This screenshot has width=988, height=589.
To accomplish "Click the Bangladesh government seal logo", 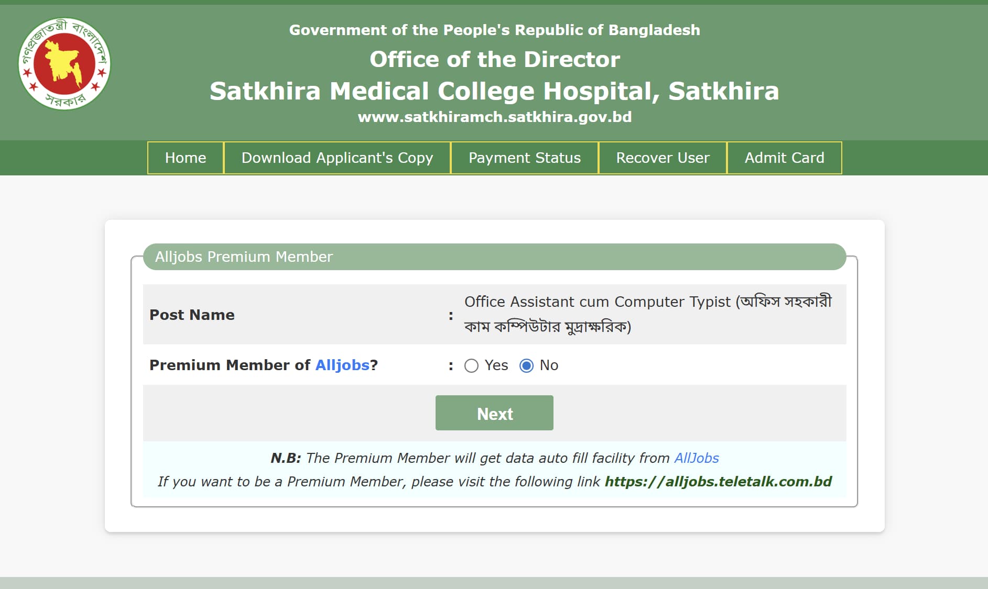I will click(x=64, y=64).
